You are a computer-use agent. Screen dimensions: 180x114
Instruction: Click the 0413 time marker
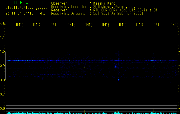54,25
